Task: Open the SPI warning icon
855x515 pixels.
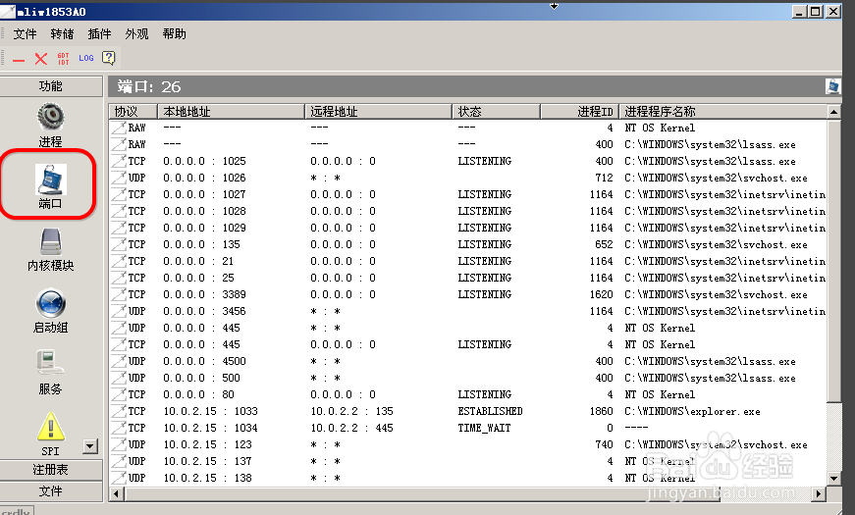Action: point(51,427)
